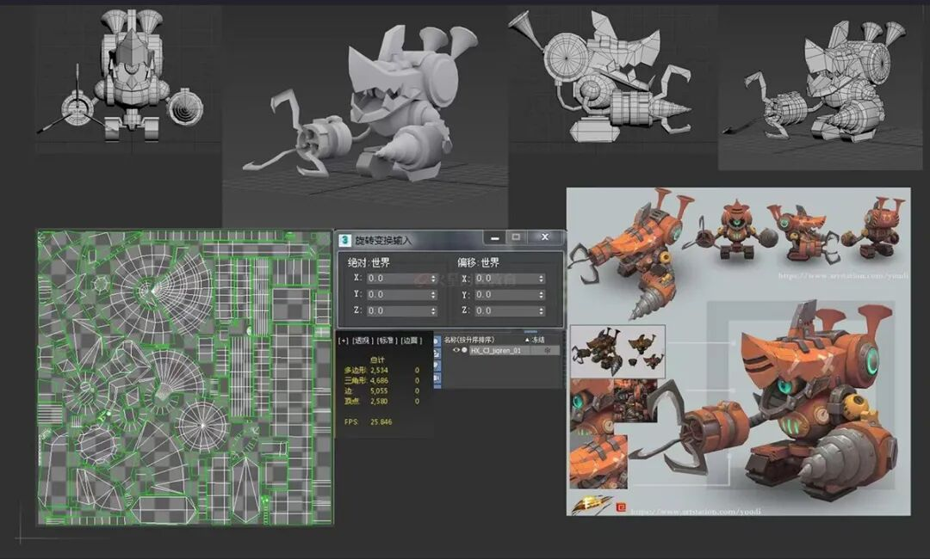Click the offset world X input field

click(504, 279)
